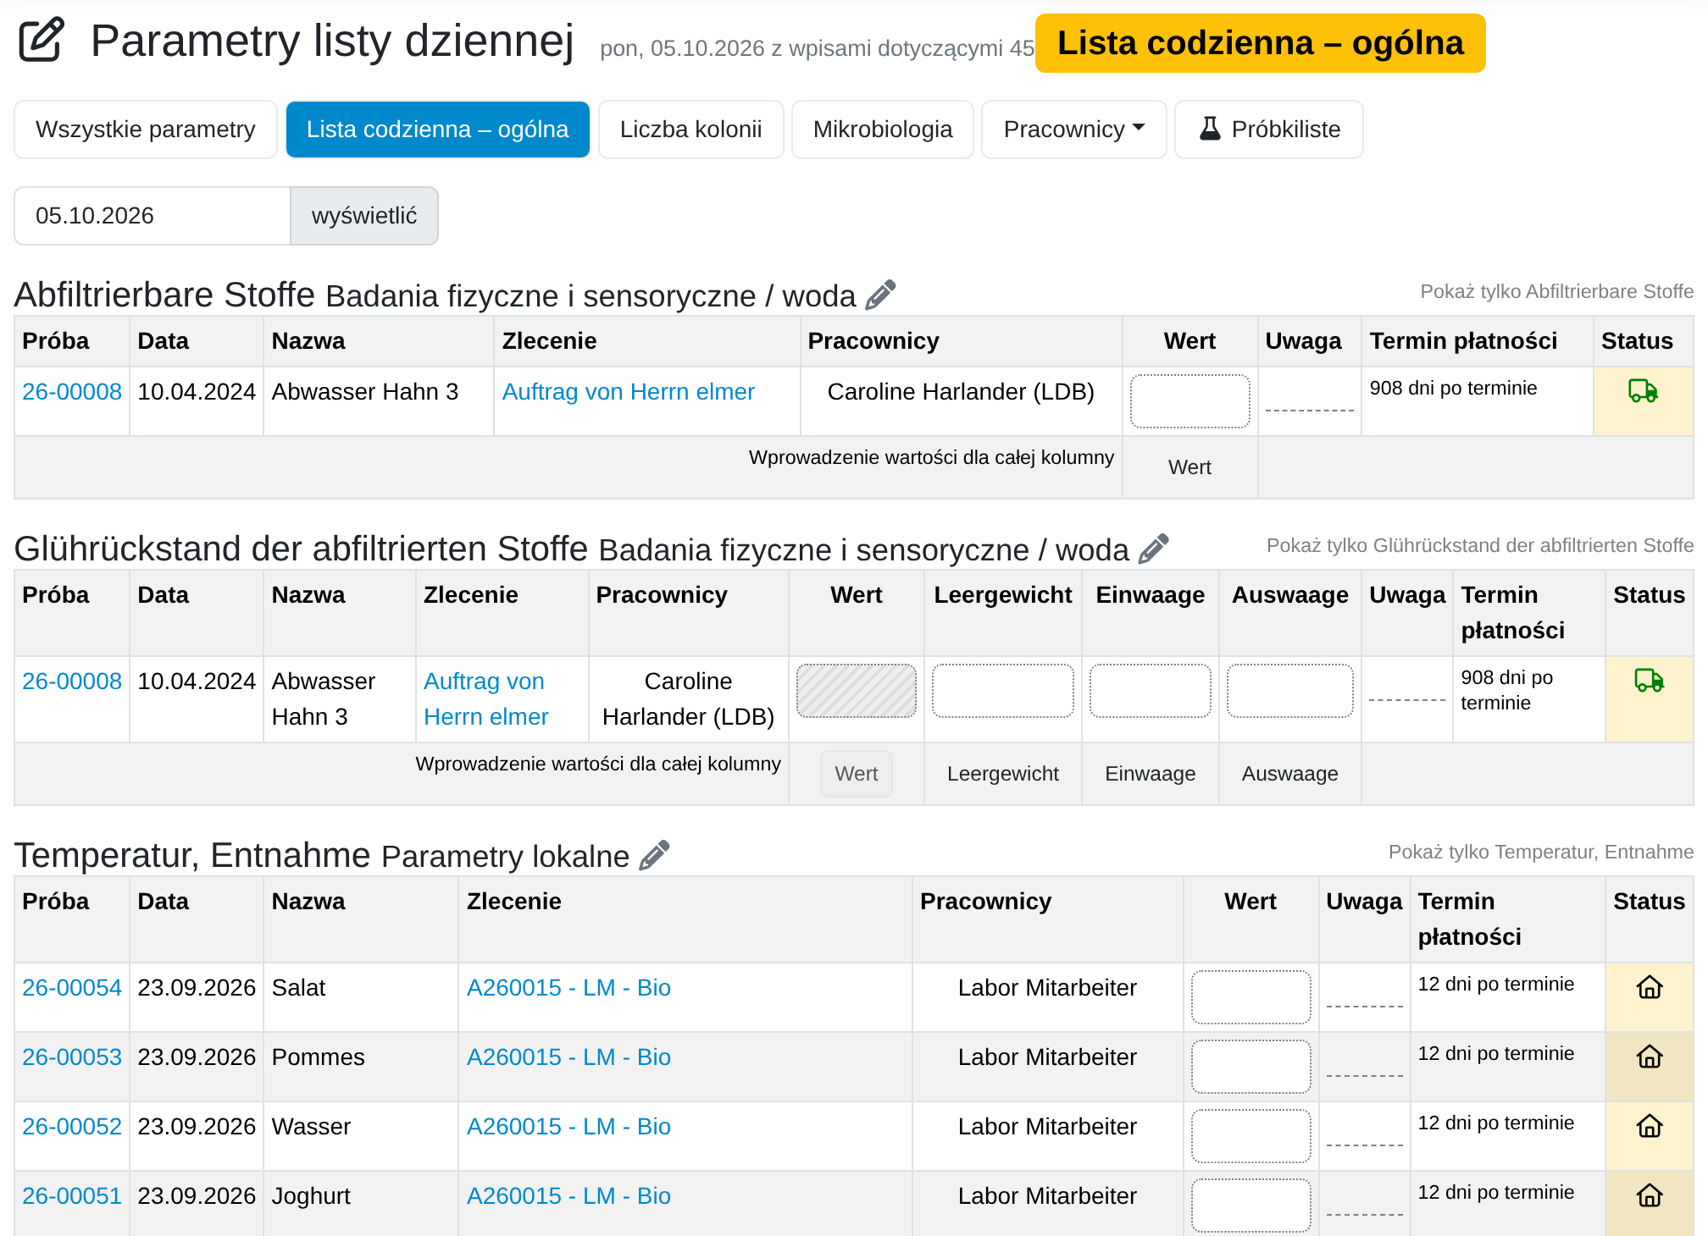Image resolution: width=1708 pixels, height=1236 pixels.
Task: Click the pencil icon next to Abfiltrierbare Stoffe heading
Action: coord(880,295)
